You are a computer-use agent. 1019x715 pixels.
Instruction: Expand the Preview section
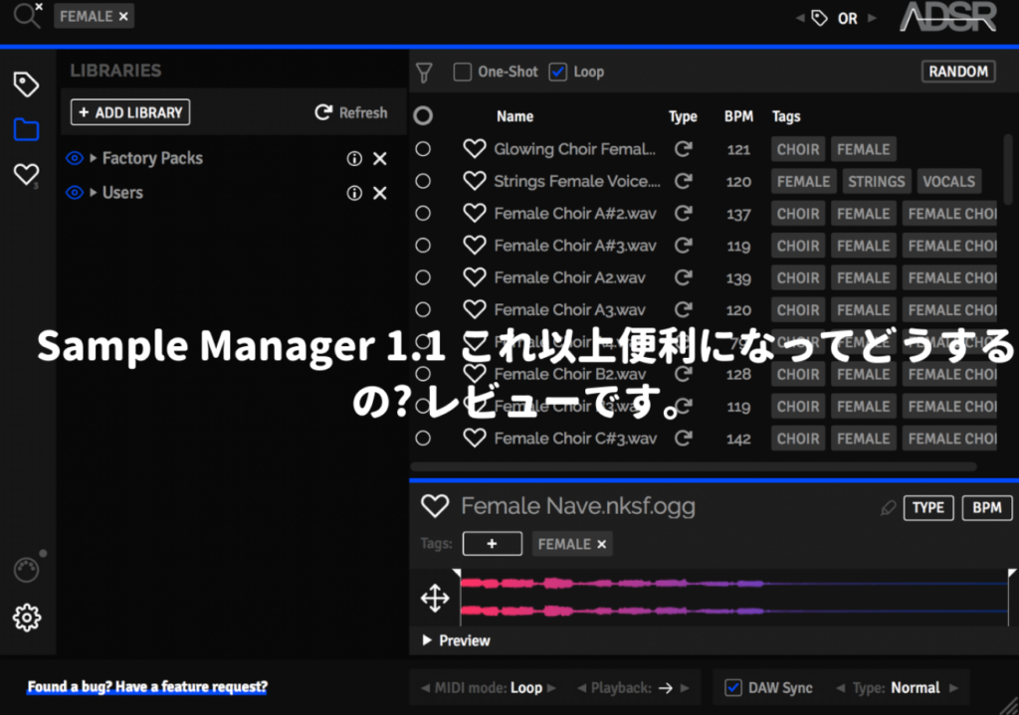(428, 640)
